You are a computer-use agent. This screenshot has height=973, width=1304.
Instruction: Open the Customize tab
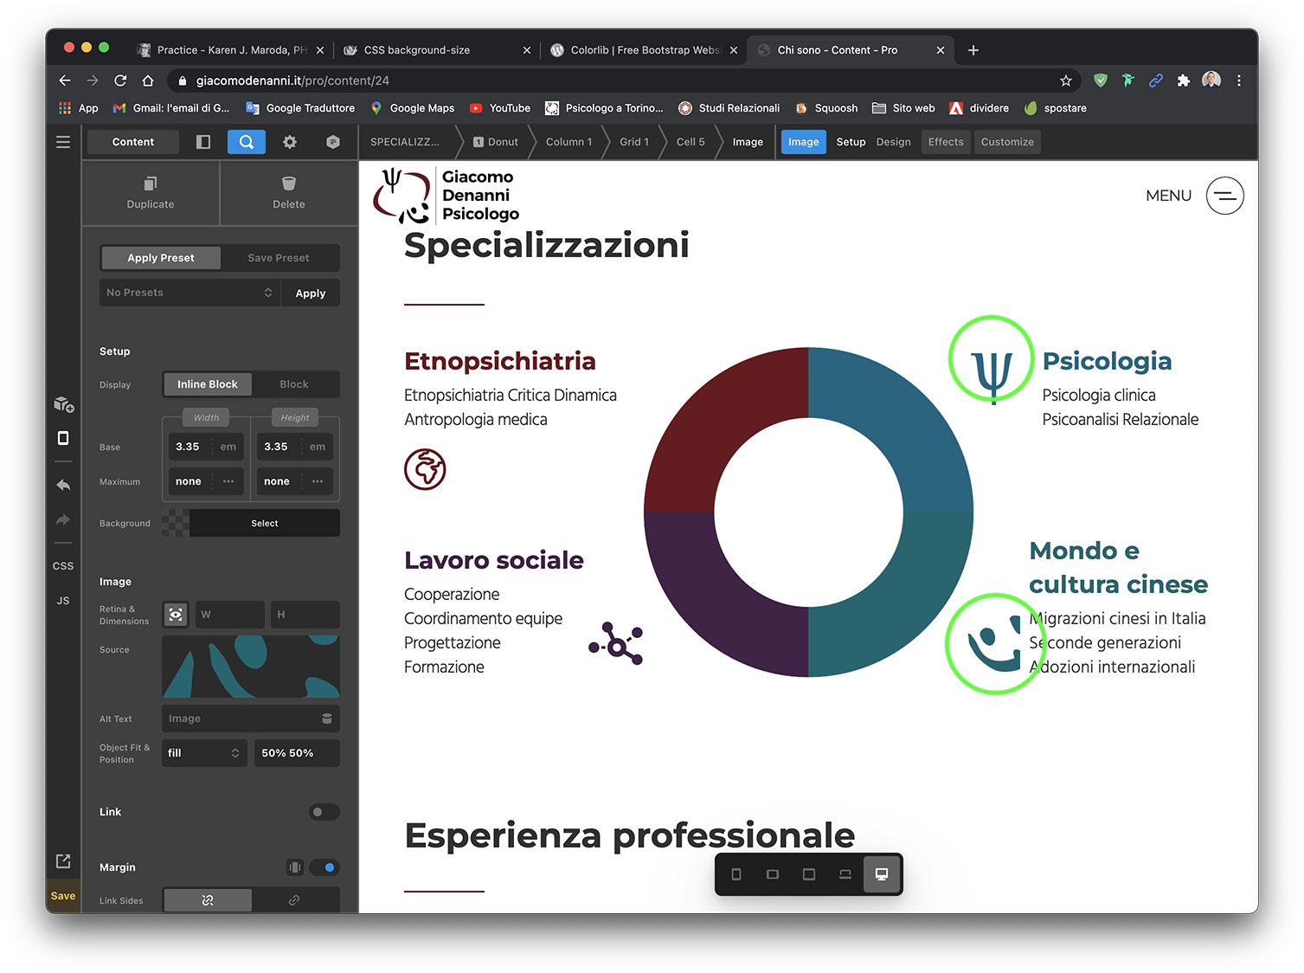1007,142
